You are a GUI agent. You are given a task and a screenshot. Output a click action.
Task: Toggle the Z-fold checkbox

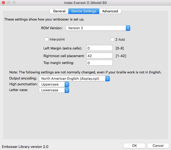[112, 39]
